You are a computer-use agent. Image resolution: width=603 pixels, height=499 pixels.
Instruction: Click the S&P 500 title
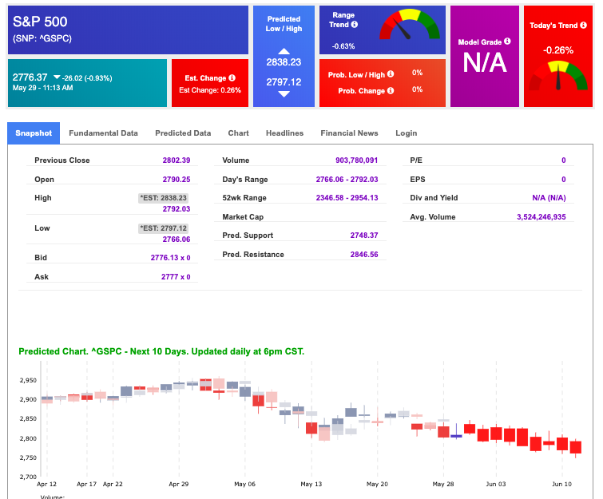[40, 22]
